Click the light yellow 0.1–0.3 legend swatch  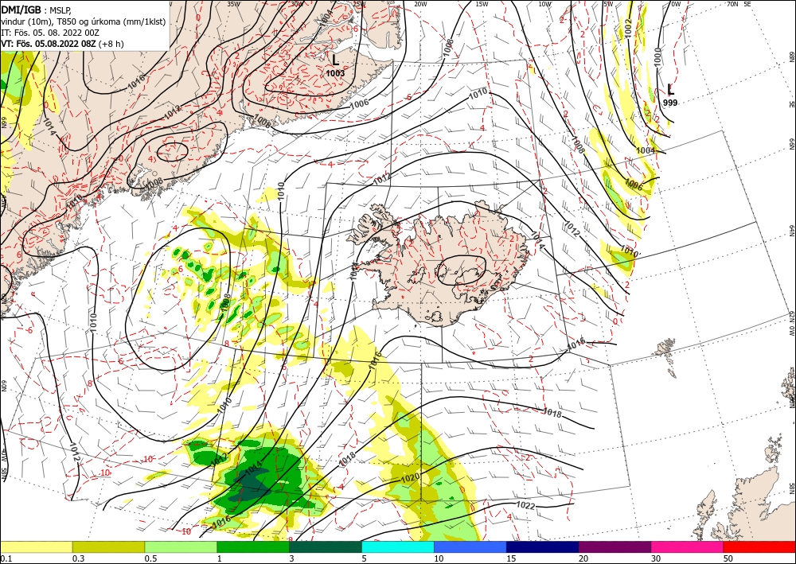36,546
